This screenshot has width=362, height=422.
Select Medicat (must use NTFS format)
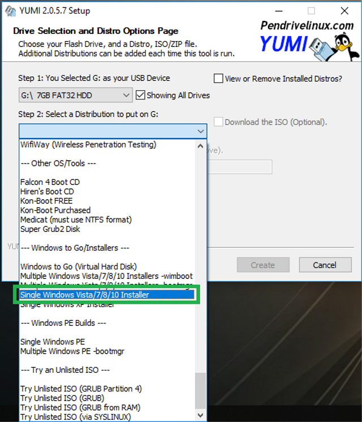76,220
